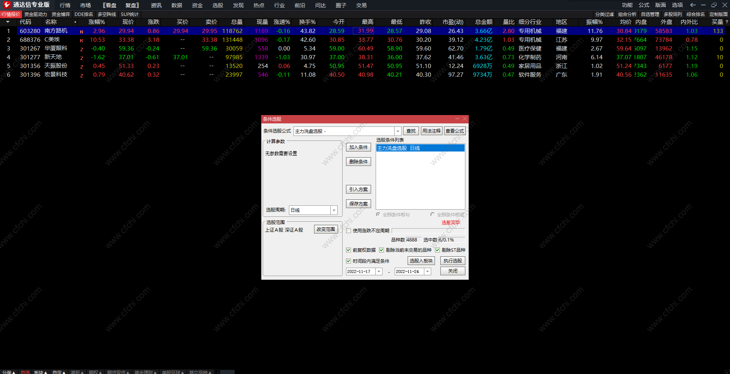Open the 分类过滤 toolbar option

[x=605, y=14]
